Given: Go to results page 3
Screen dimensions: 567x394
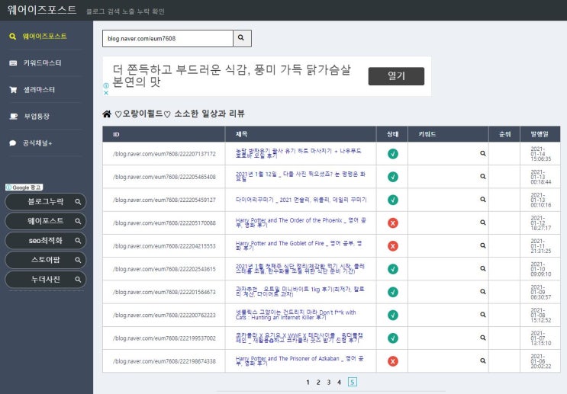Looking at the screenshot, I should coord(329,382).
